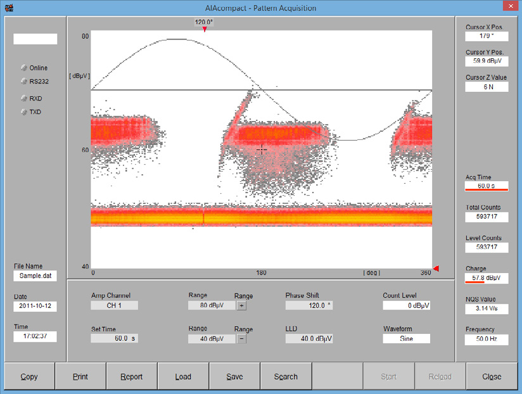Decrease range with the minus button
522x394 pixels.
[242, 338]
